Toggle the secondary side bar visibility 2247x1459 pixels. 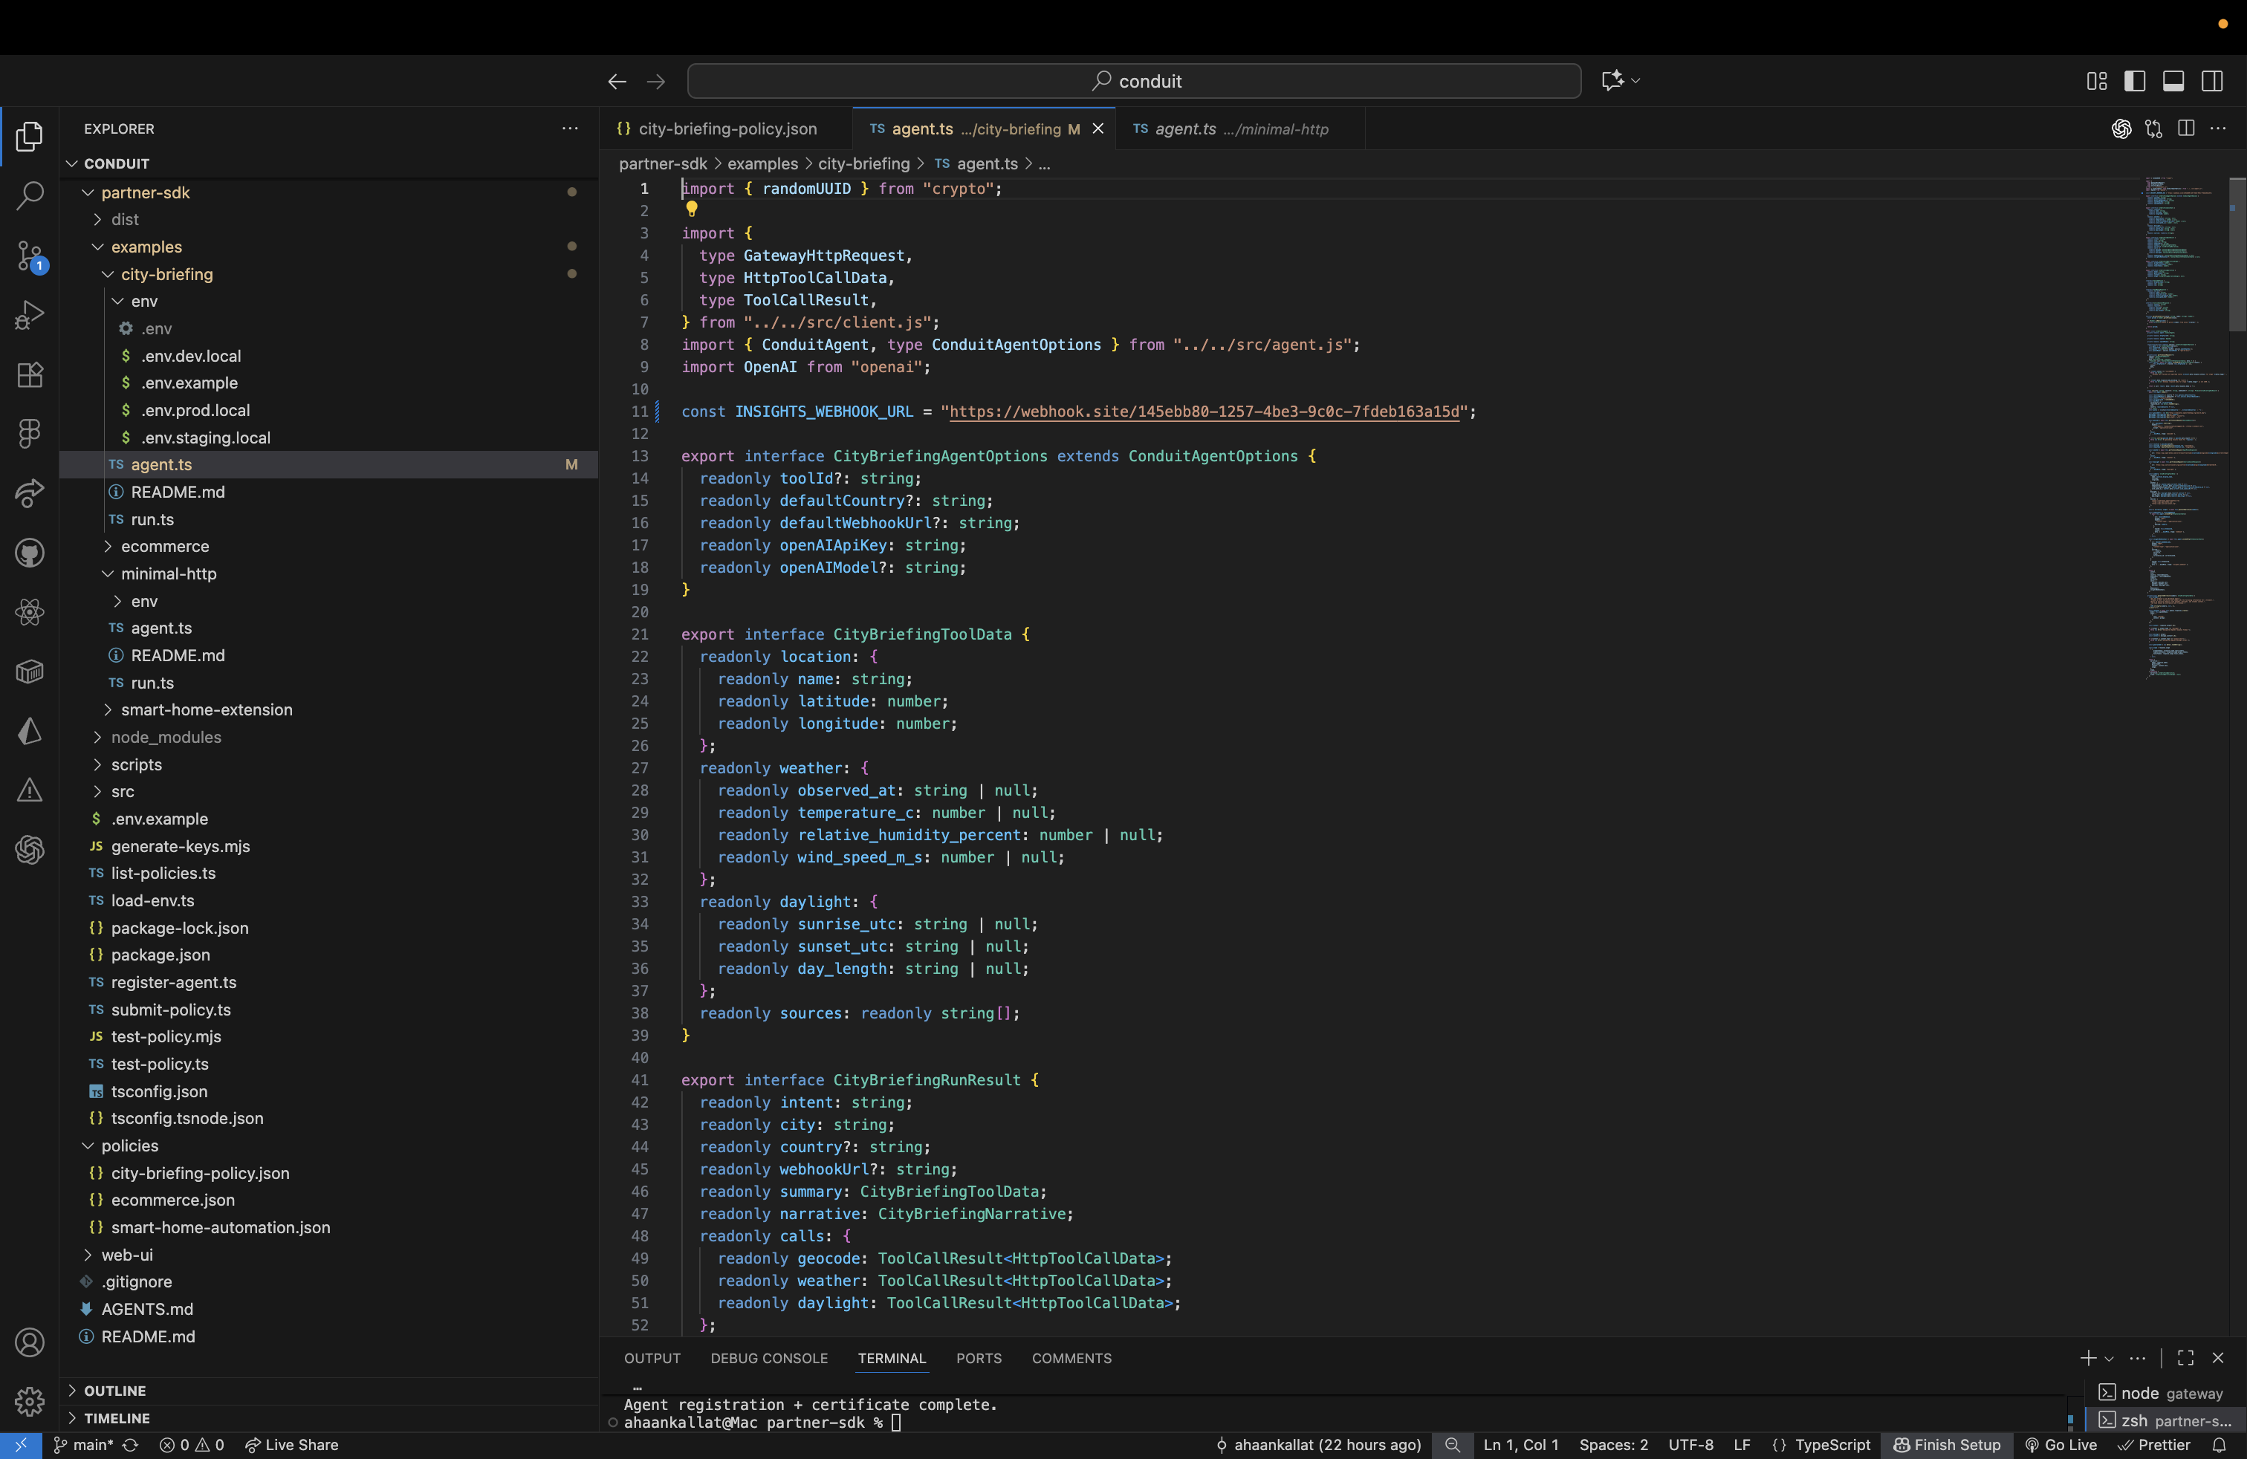(2212, 81)
